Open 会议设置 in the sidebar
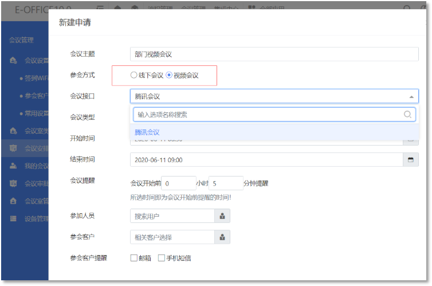 click(x=36, y=60)
